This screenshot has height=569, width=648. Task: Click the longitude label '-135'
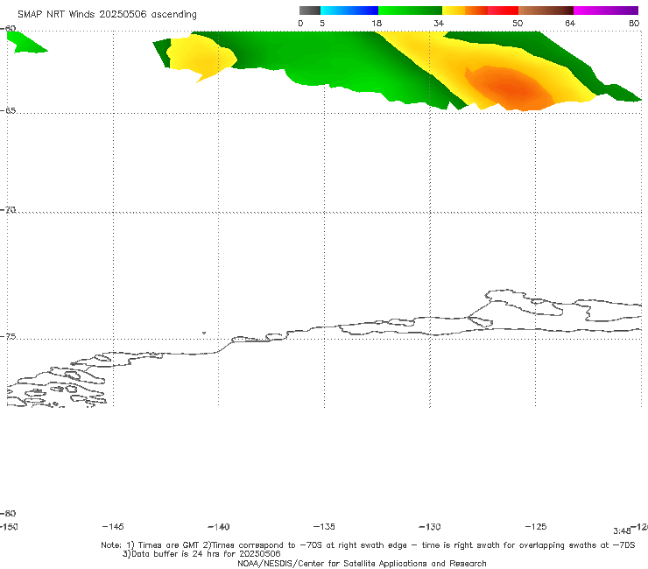click(x=324, y=526)
